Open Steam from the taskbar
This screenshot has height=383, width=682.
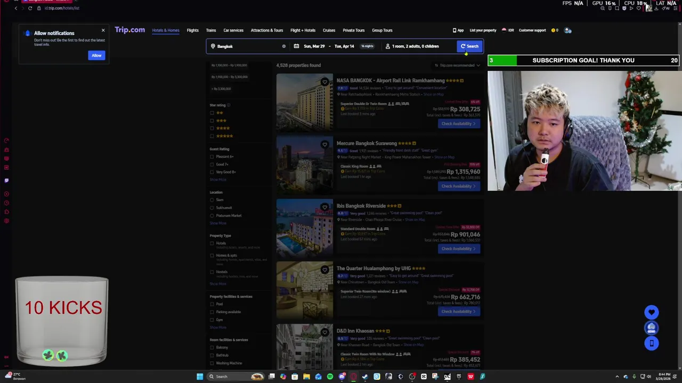point(365,377)
